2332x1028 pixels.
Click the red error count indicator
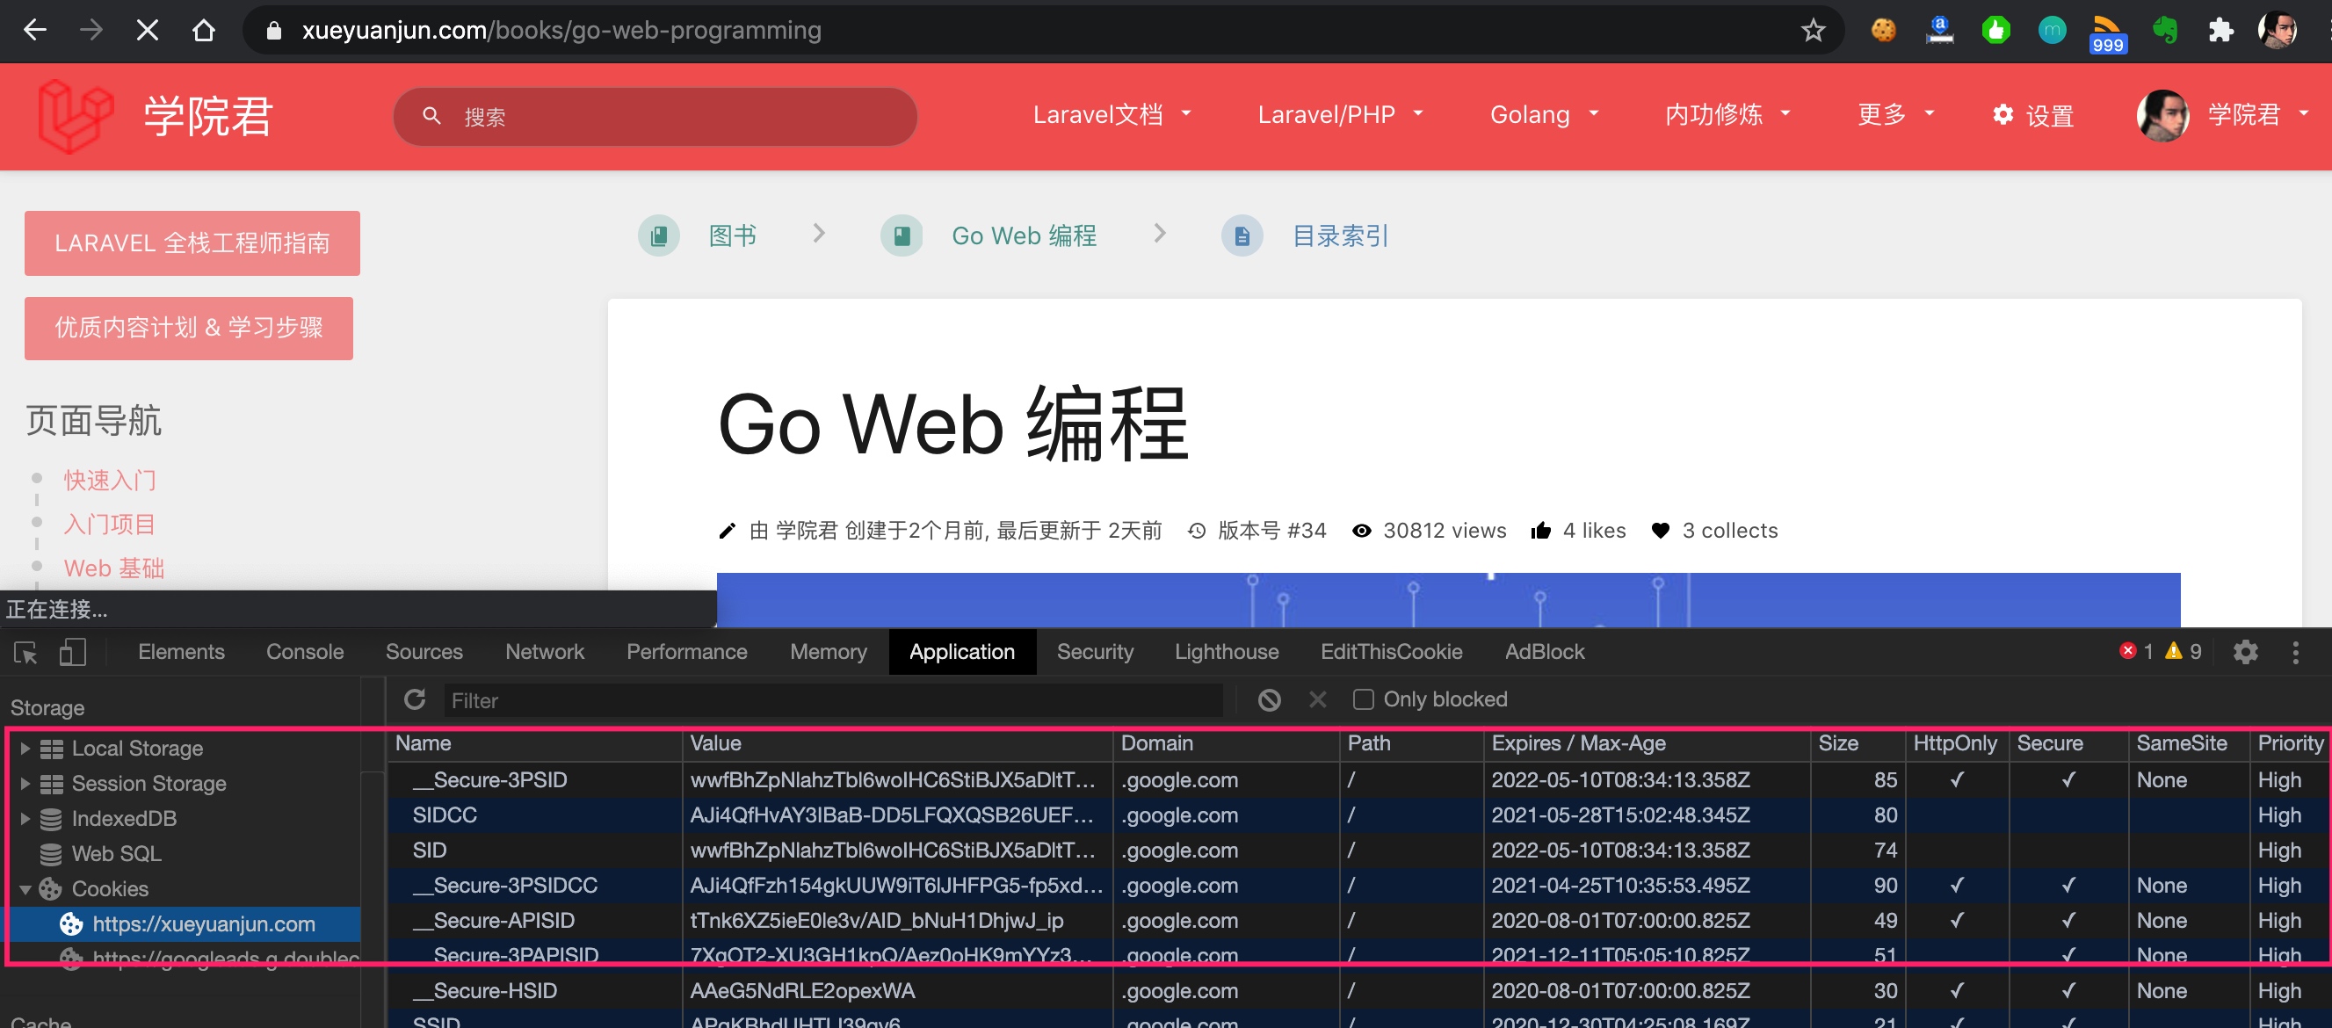pos(2136,652)
